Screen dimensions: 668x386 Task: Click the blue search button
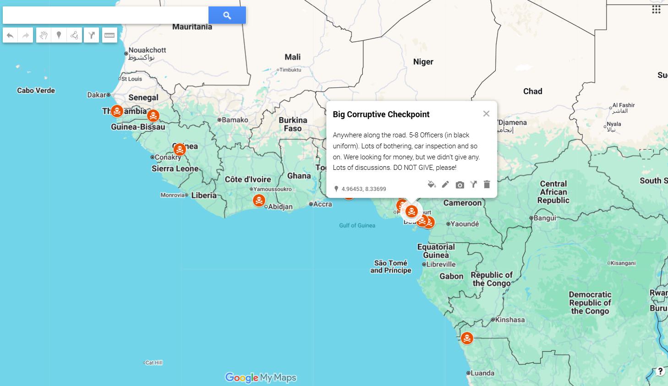tap(227, 16)
